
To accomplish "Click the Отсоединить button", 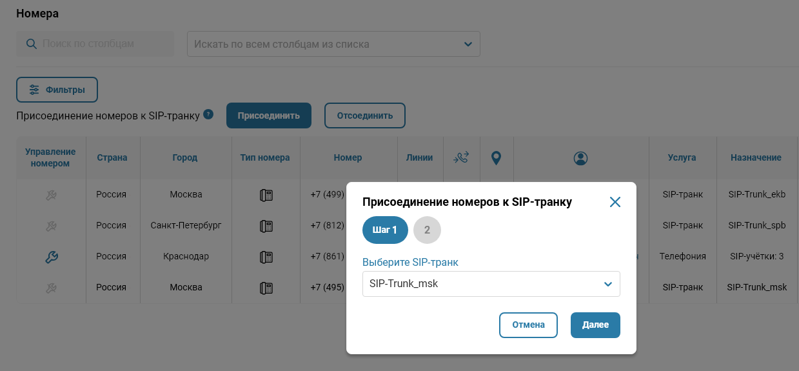I will [364, 116].
